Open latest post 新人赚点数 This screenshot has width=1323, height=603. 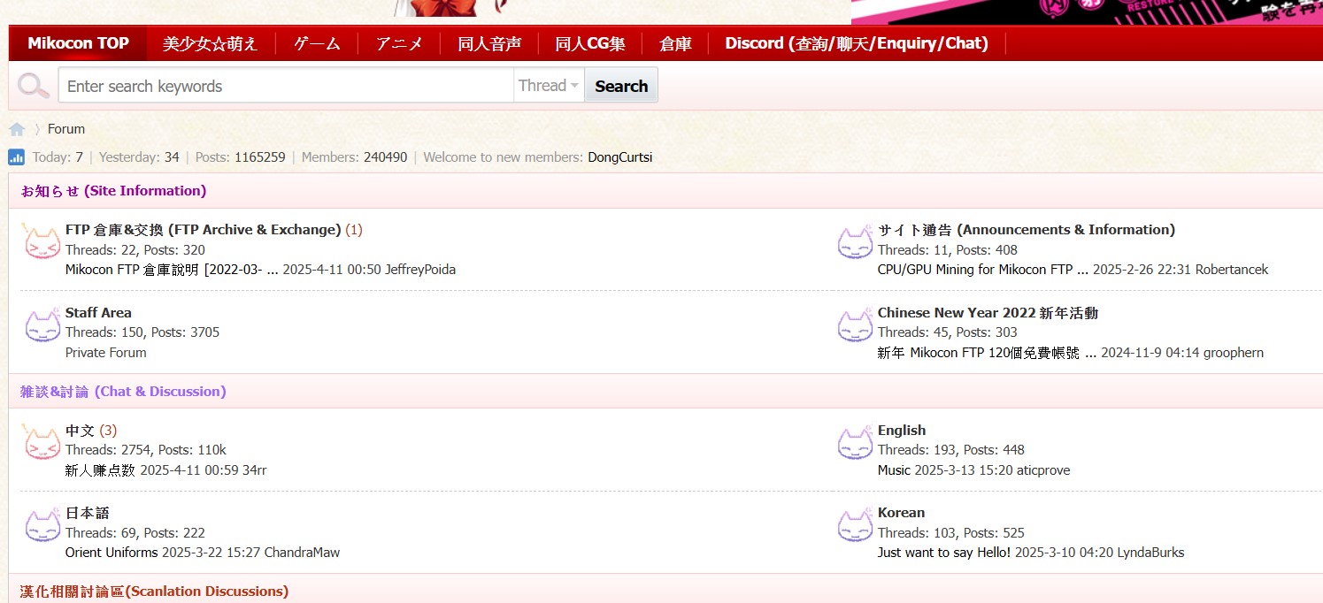pos(100,470)
